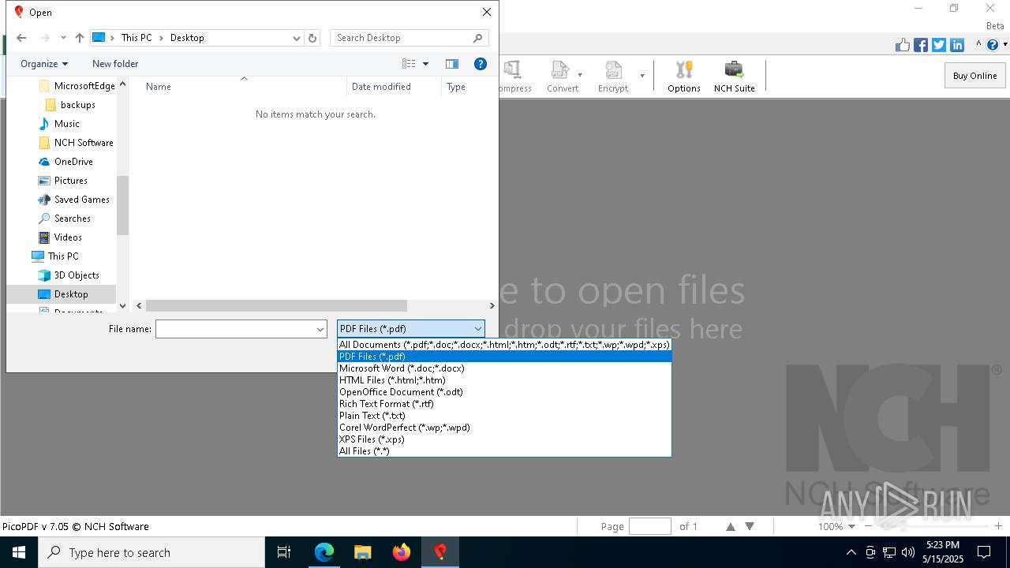The height and width of the screenshot is (568, 1010).
Task: Go to next page arrow
Action: tap(750, 526)
